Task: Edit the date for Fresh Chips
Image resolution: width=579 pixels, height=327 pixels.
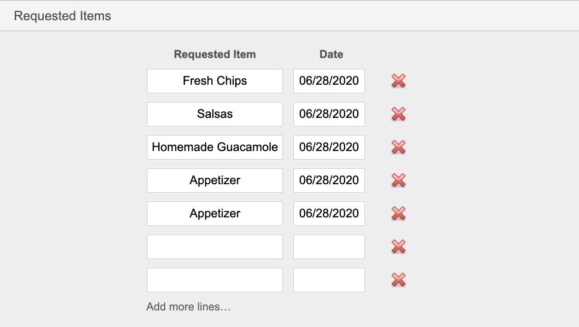Action: (x=329, y=81)
